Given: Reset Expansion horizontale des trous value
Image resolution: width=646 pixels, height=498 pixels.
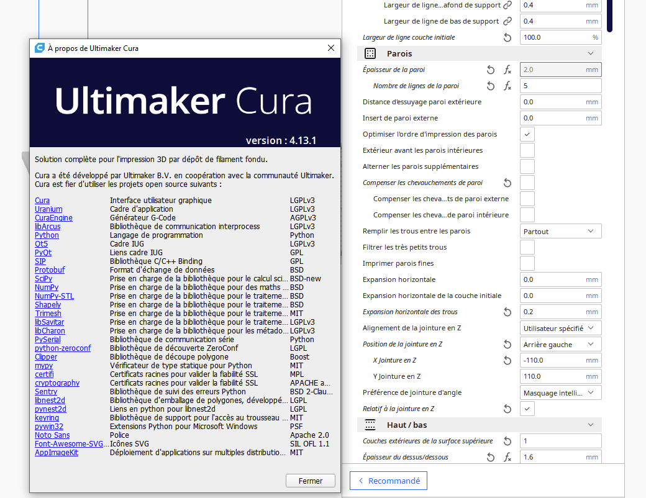Looking at the screenshot, I should point(507,312).
